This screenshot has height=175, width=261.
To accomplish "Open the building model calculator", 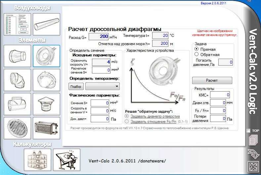I will 37,160.
